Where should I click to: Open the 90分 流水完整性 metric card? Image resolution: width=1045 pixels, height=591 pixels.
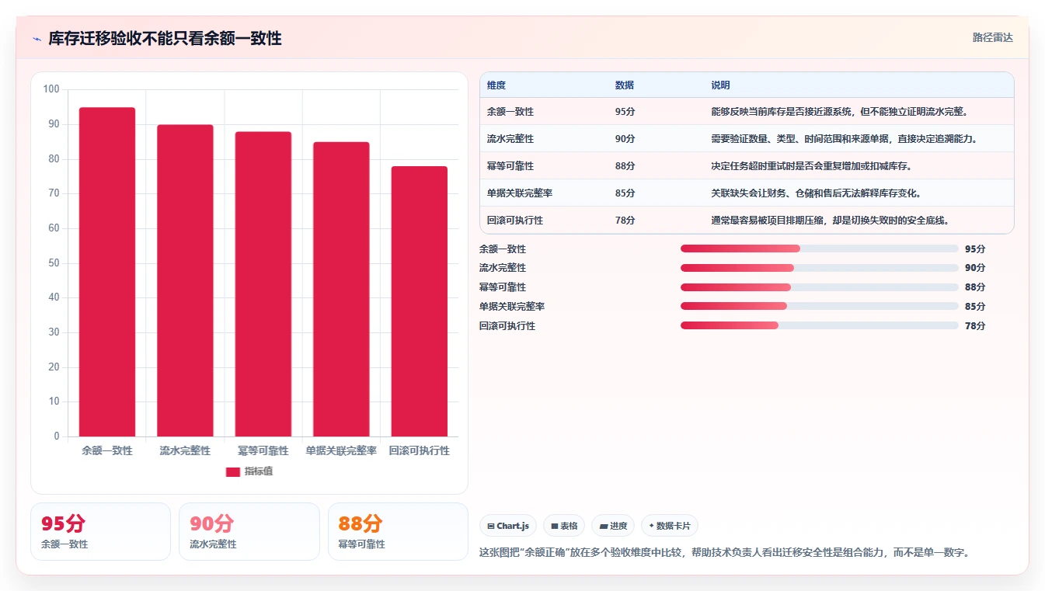pos(249,531)
